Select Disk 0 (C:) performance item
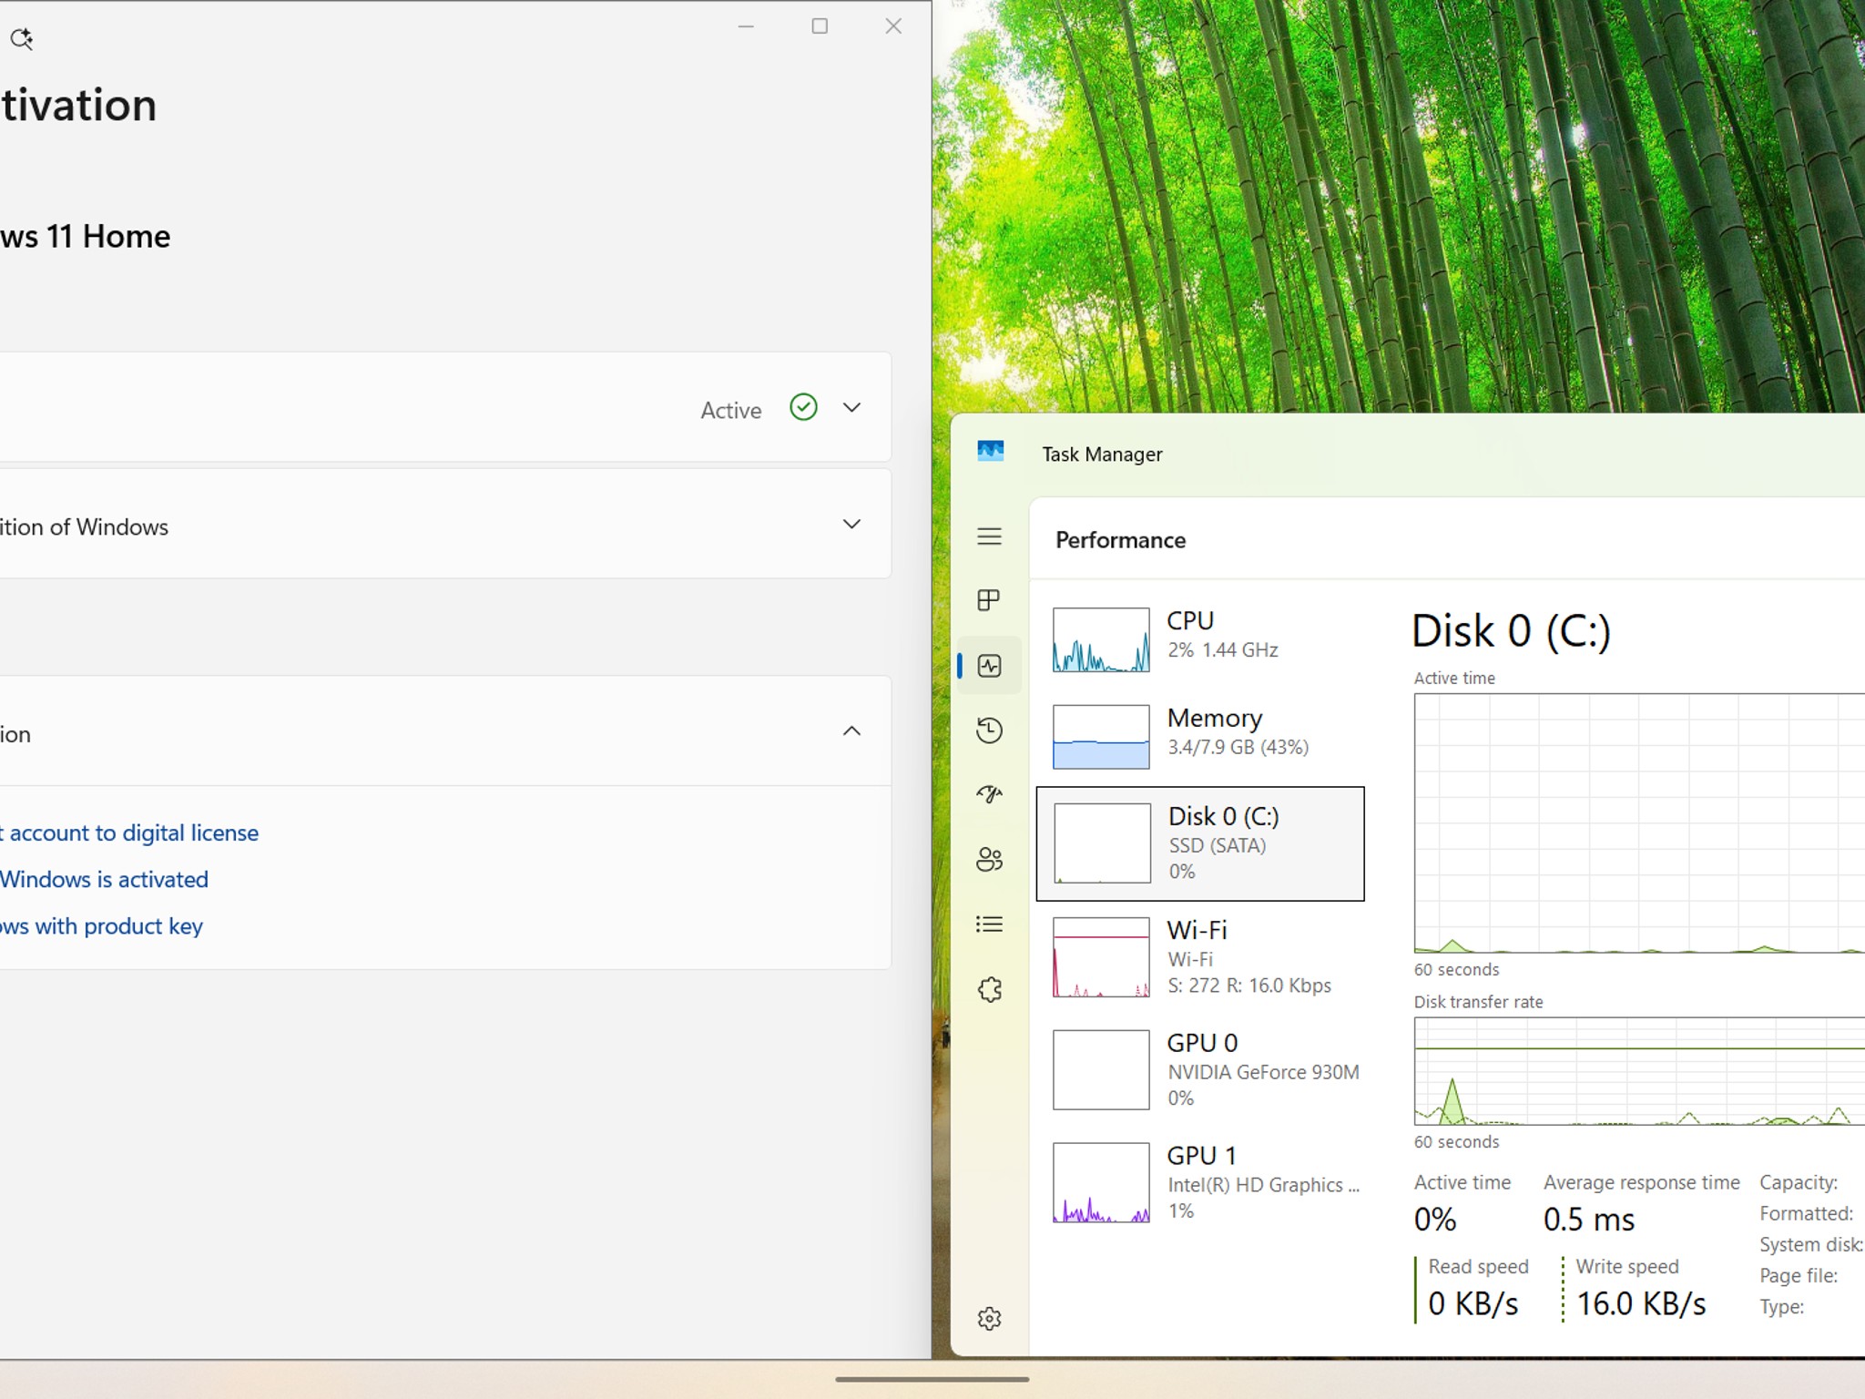This screenshot has width=1865, height=1399. 1200,843
